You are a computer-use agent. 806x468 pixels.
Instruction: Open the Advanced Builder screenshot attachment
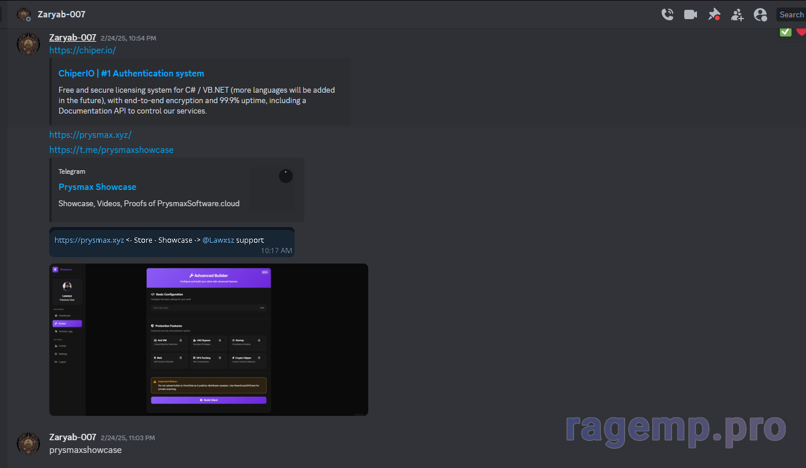(x=209, y=339)
